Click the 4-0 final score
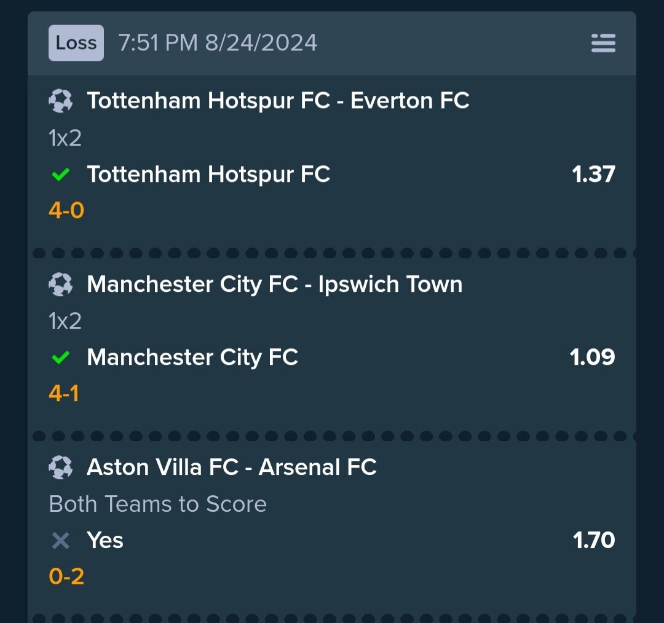Screen dimensions: 664x623 click(x=66, y=210)
